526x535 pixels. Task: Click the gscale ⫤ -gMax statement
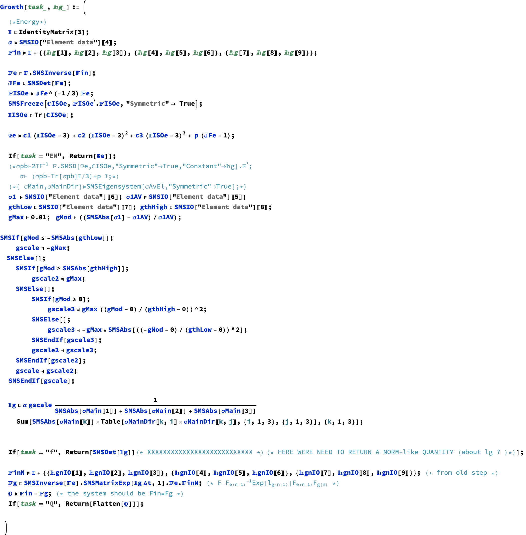(x=43, y=248)
